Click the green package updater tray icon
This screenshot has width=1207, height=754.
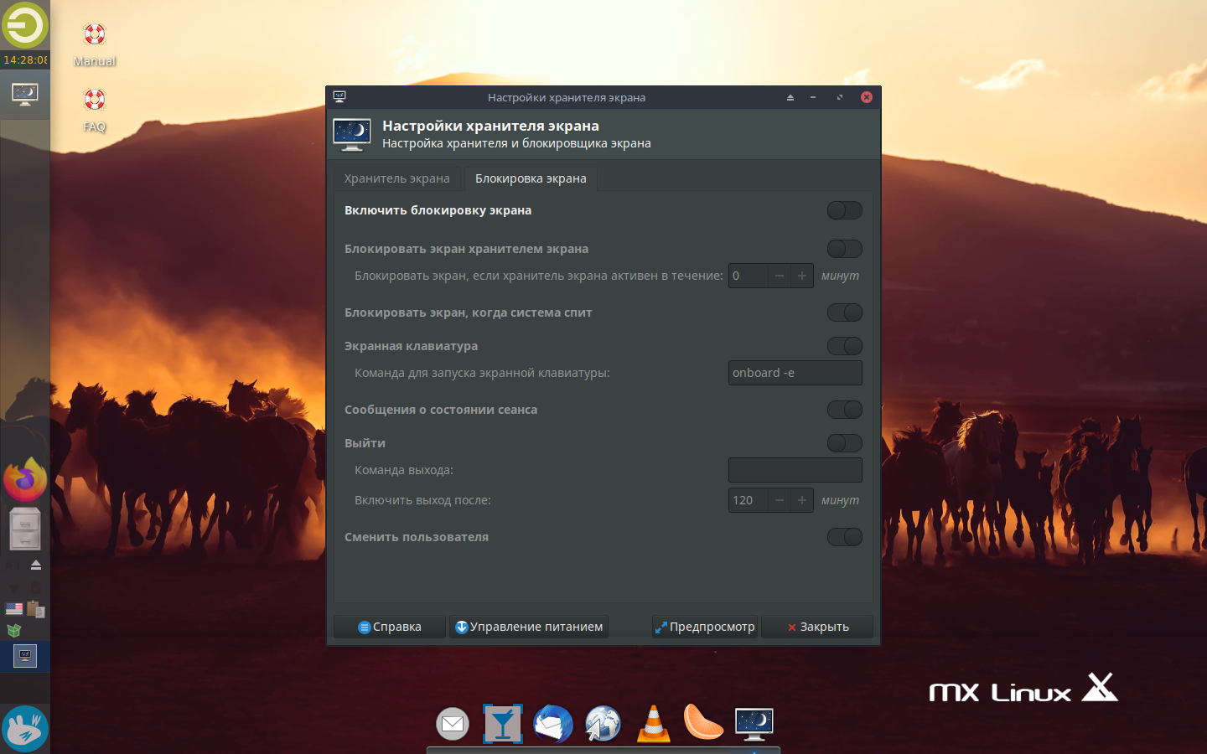point(14,630)
